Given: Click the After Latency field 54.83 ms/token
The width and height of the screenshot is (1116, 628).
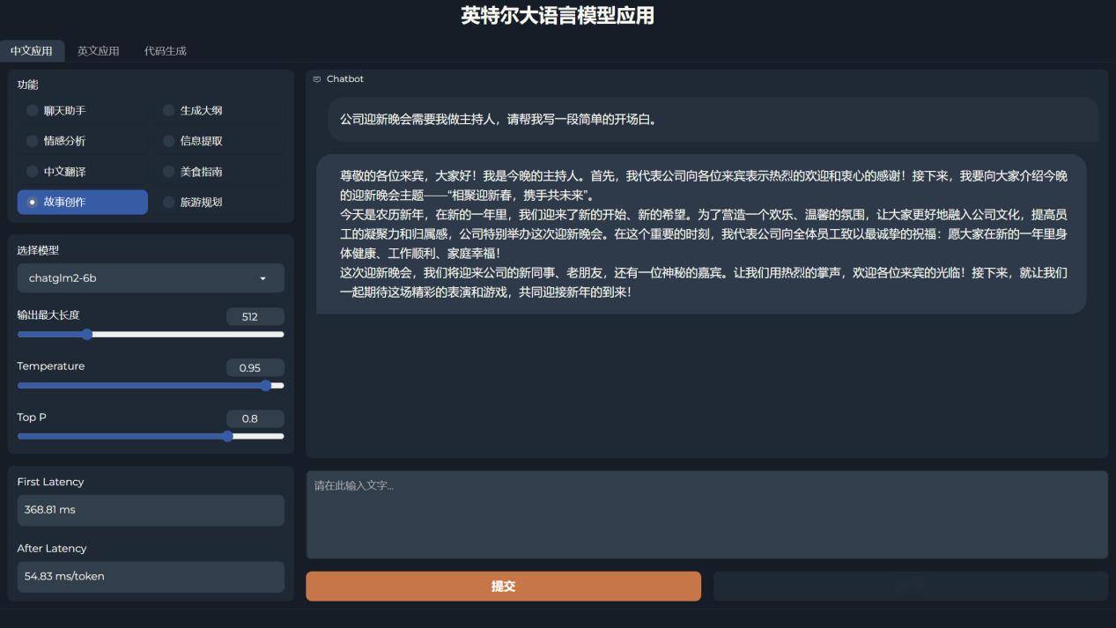Looking at the screenshot, I should coord(151,577).
